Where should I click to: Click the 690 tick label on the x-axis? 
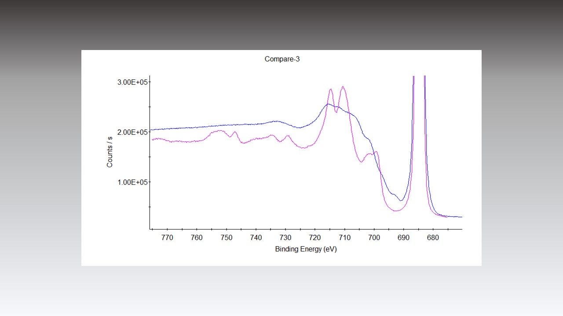click(x=404, y=236)
